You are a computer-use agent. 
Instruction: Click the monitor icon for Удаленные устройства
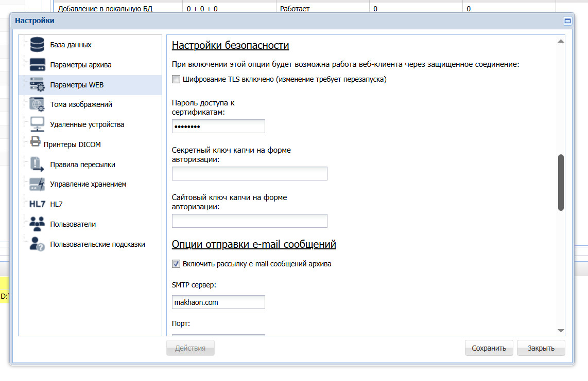point(37,124)
